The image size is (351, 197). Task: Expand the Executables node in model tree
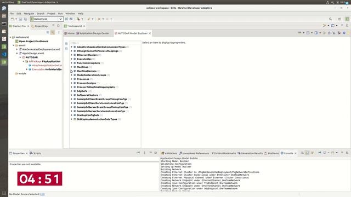pos(72,59)
